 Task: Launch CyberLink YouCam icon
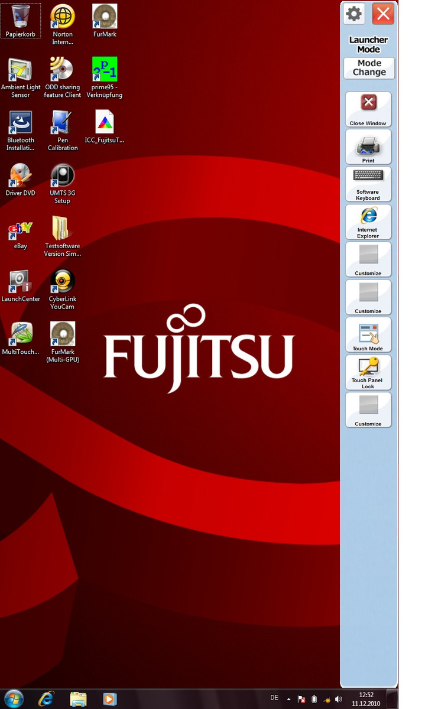[x=63, y=290]
